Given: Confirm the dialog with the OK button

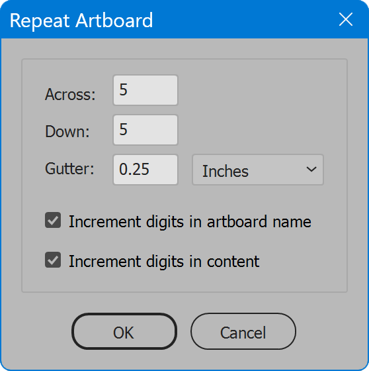Looking at the screenshot, I should [x=124, y=331].
